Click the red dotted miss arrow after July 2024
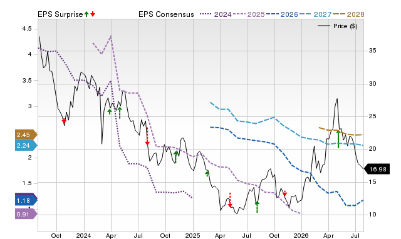The height and width of the screenshot is (239, 401). 147,136
